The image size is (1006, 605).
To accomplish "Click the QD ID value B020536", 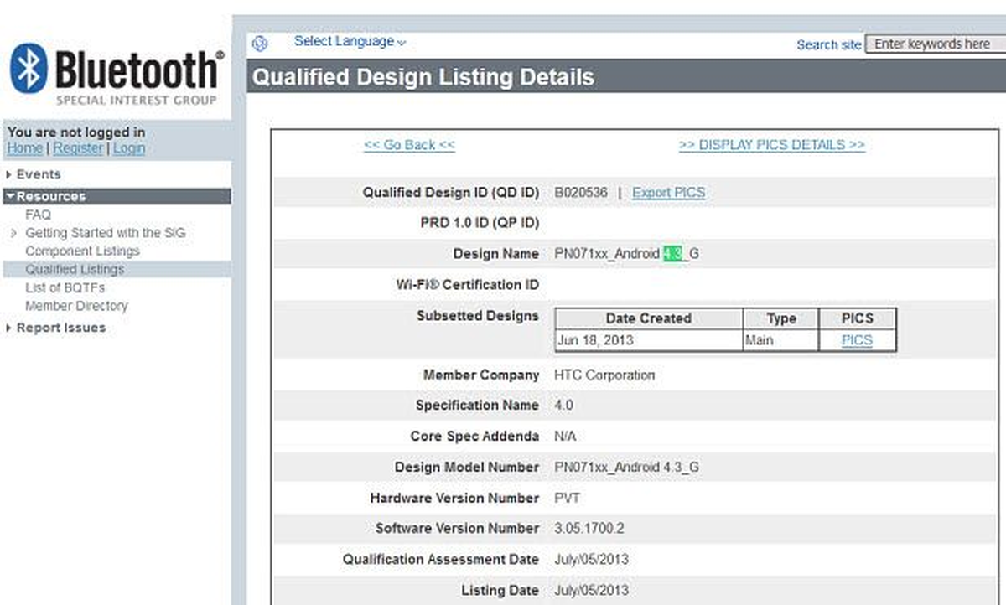I will click(581, 193).
